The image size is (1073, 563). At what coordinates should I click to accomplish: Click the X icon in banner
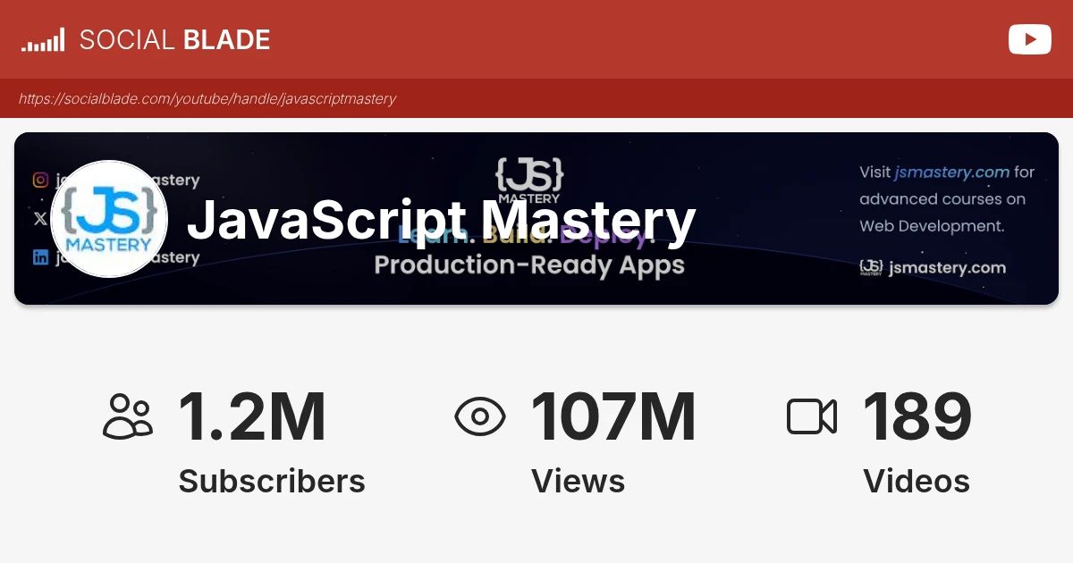pos(40,218)
